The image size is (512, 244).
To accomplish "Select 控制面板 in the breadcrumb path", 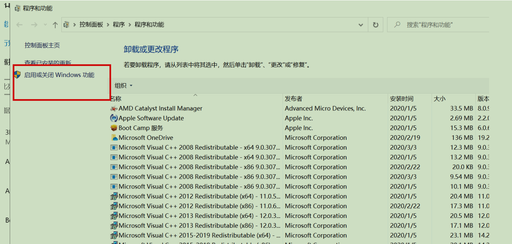I will (91, 25).
